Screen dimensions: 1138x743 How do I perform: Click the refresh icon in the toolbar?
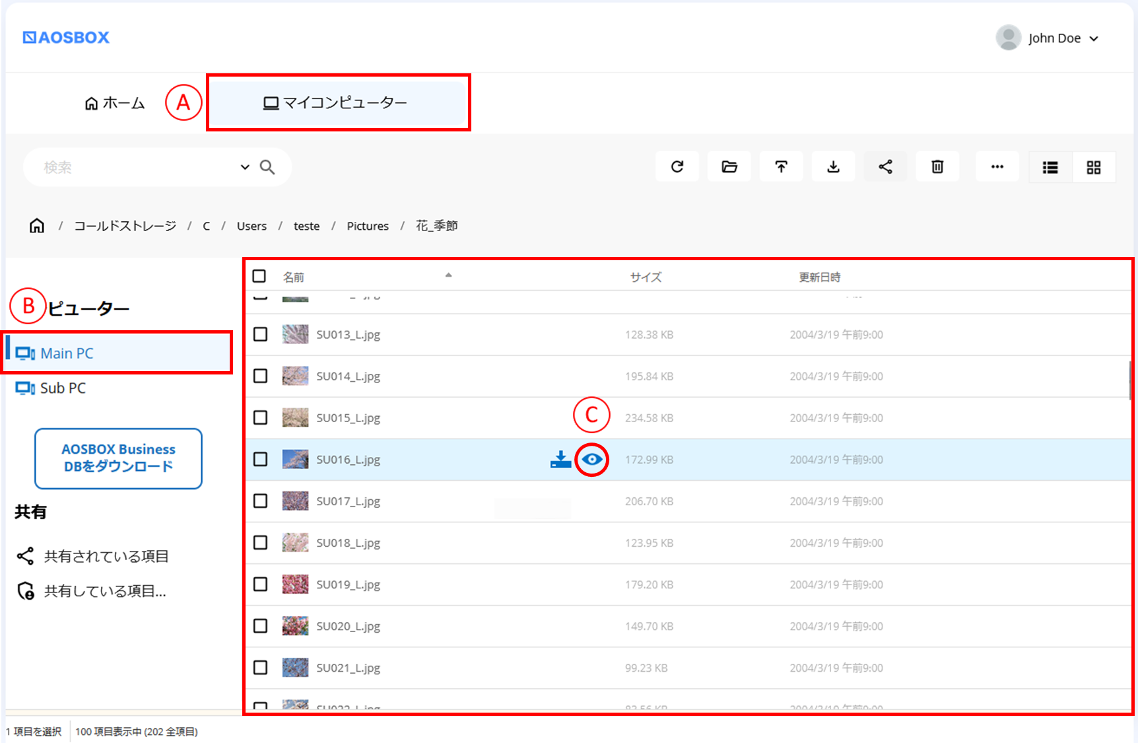coord(677,167)
